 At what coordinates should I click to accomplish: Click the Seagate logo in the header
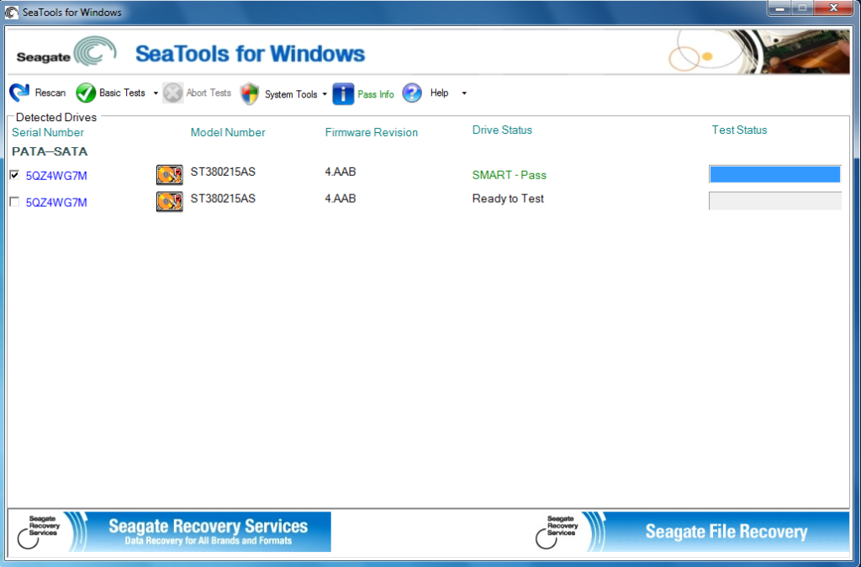click(66, 53)
